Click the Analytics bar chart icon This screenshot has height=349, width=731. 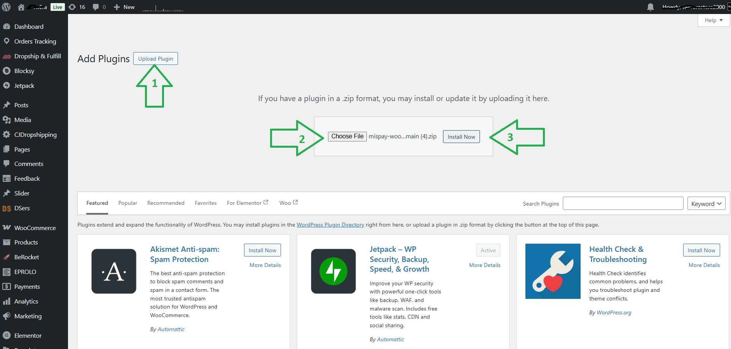(x=7, y=301)
